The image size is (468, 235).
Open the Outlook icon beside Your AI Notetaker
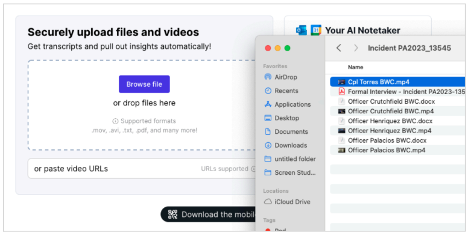(x=301, y=30)
